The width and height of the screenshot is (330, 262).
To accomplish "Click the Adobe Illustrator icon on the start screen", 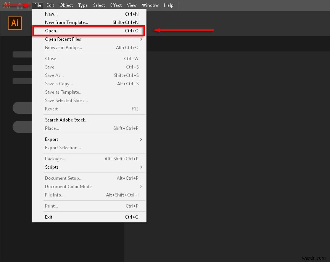I will coord(14,23).
